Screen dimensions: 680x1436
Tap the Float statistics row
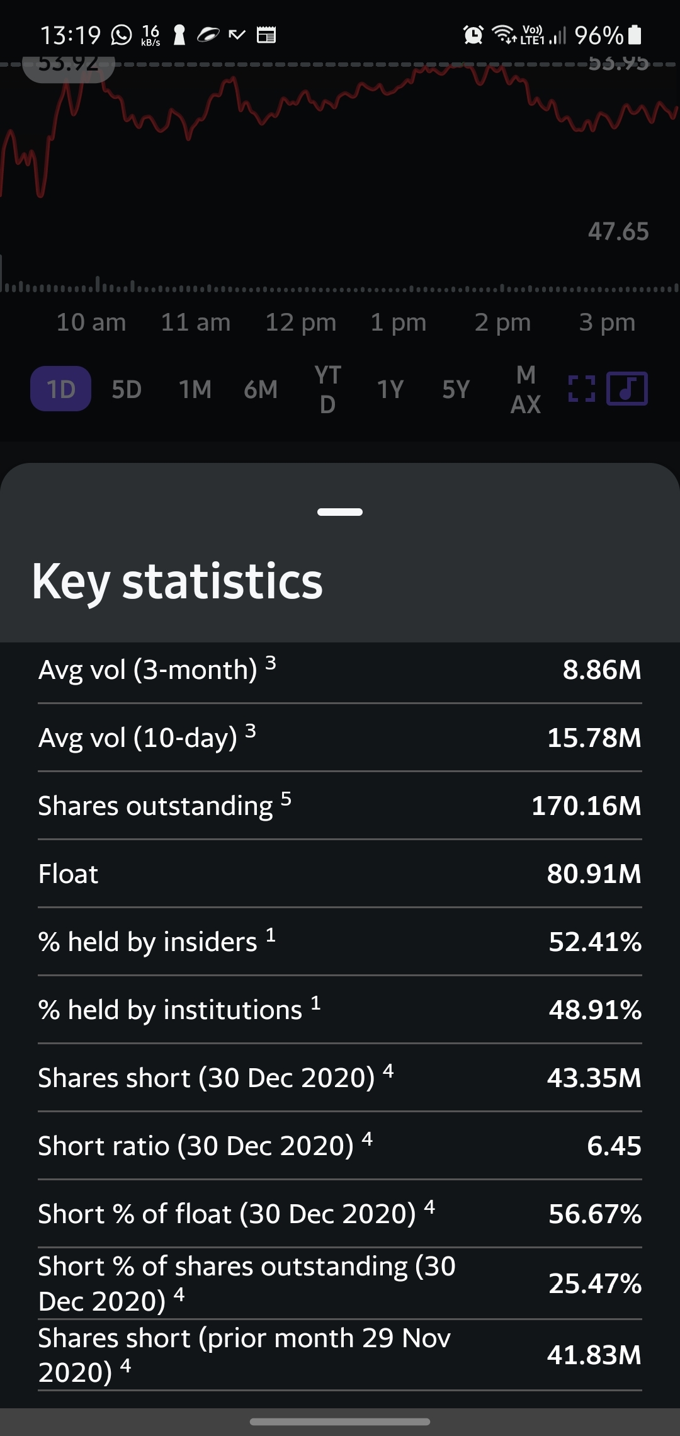coord(340,874)
